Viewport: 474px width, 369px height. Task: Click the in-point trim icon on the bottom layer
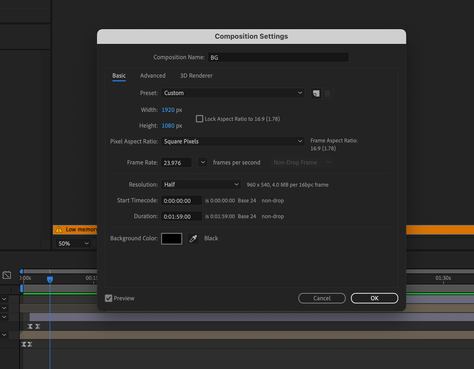tap(24, 344)
